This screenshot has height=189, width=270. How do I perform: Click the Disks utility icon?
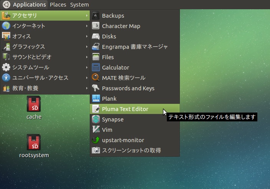tap(96, 36)
